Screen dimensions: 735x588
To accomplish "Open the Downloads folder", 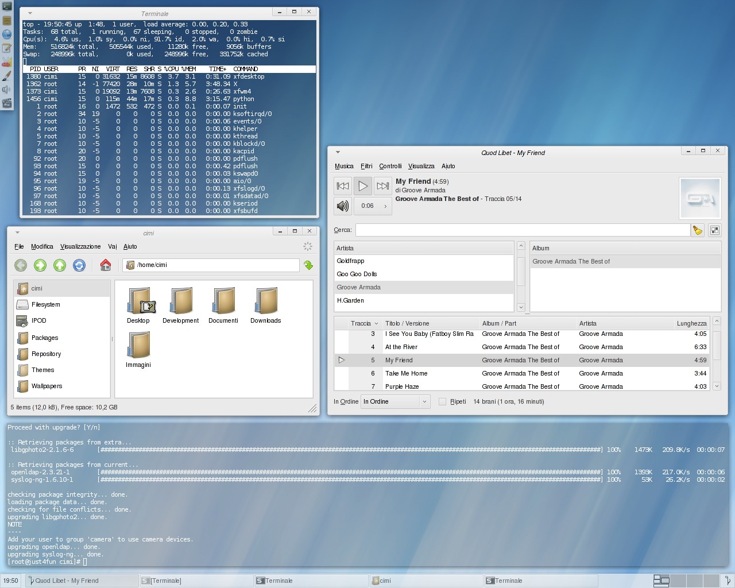I will [x=266, y=305].
